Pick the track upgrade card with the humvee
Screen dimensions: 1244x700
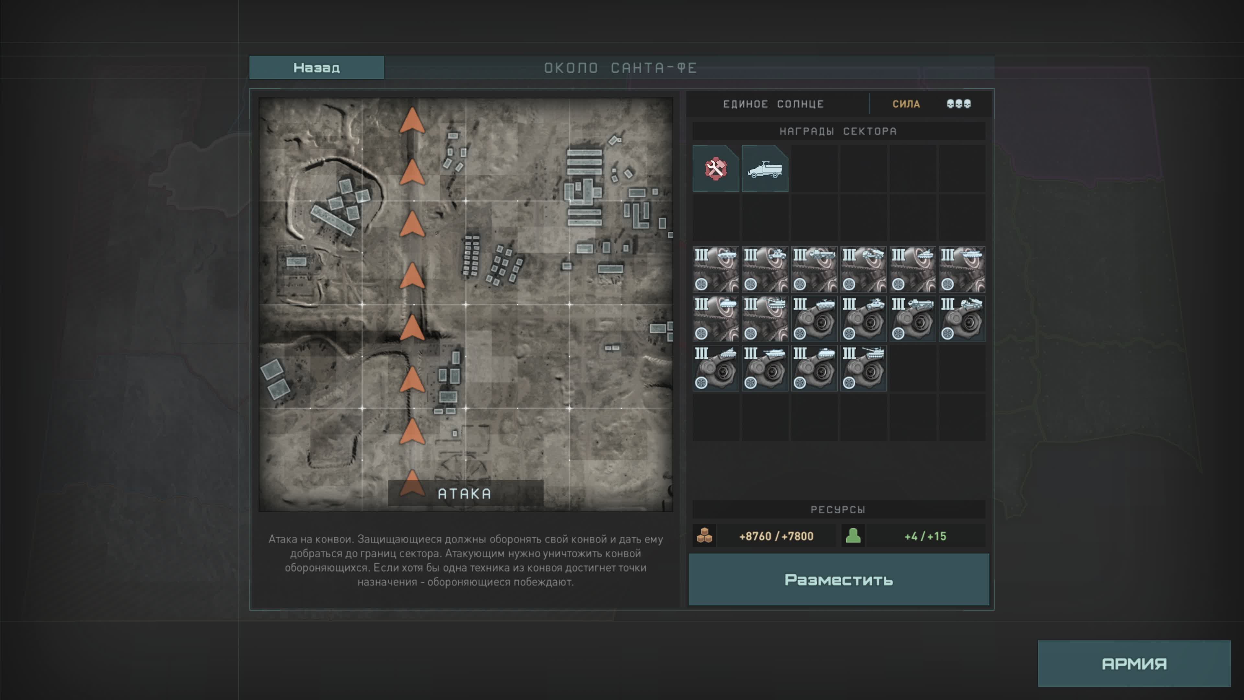coord(765,270)
